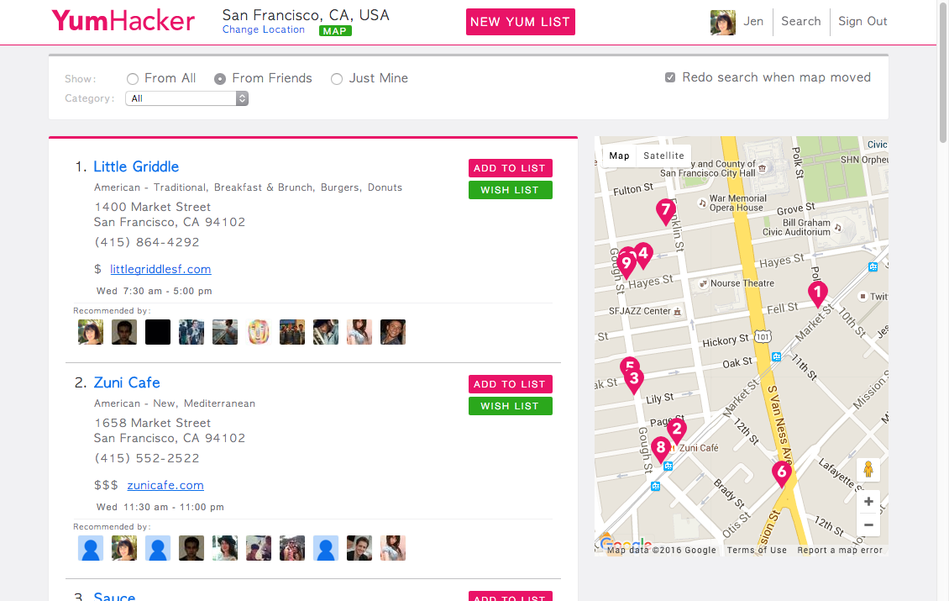The width and height of the screenshot is (949, 601).
Task: Click the NEW YUM LIST button
Action: tap(521, 22)
